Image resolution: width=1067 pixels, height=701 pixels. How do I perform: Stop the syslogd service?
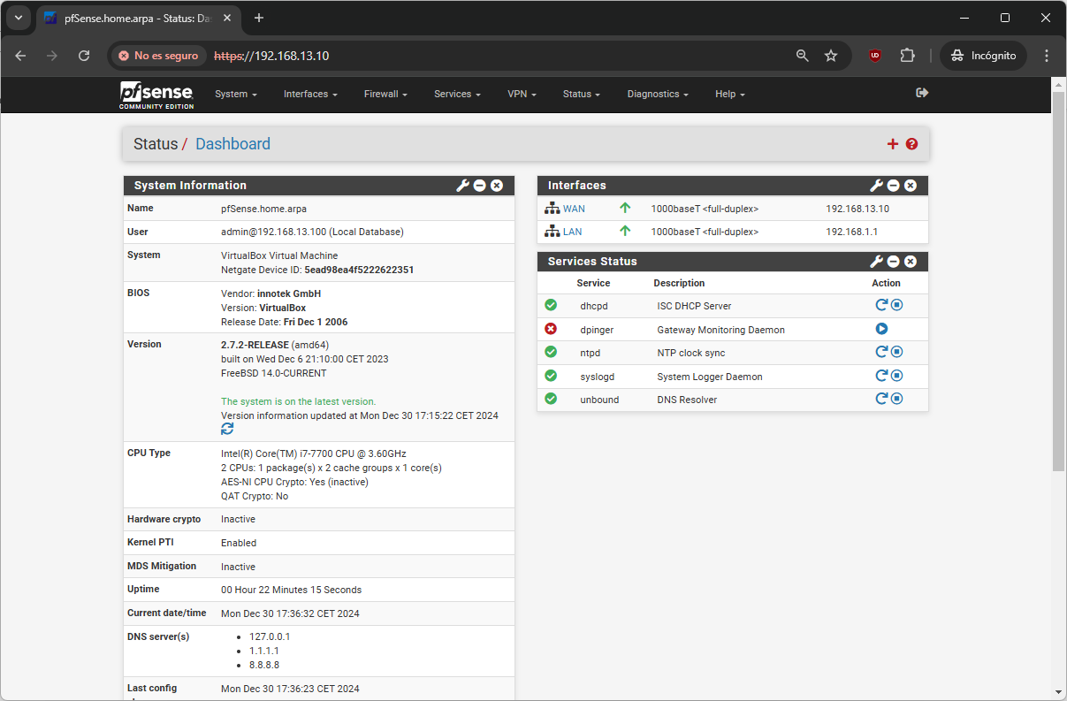pyautogui.click(x=896, y=376)
